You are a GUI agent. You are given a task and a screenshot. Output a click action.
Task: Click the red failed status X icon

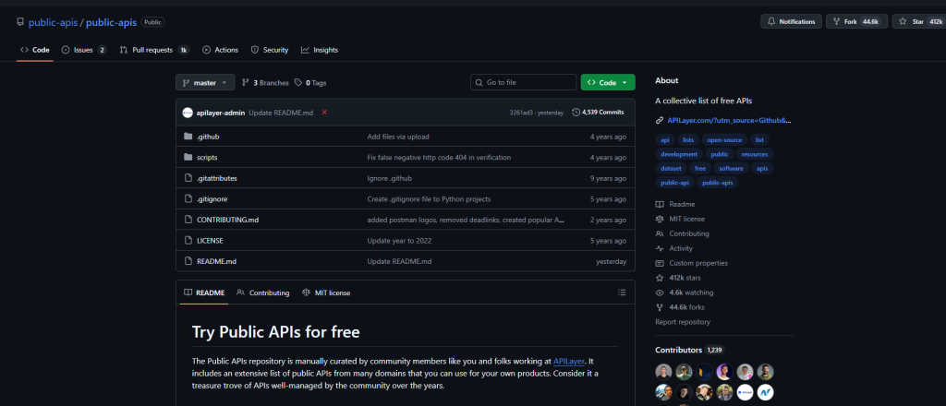[324, 112]
